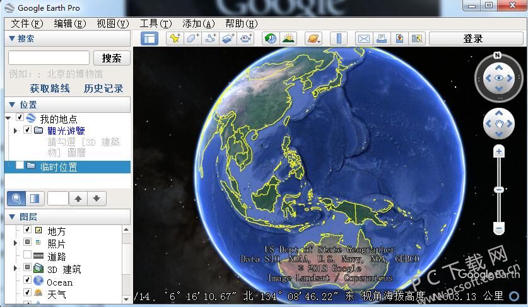Open the 工具(T) menu
This screenshot has height=307, width=528.
pyautogui.click(x=156, y=23)
